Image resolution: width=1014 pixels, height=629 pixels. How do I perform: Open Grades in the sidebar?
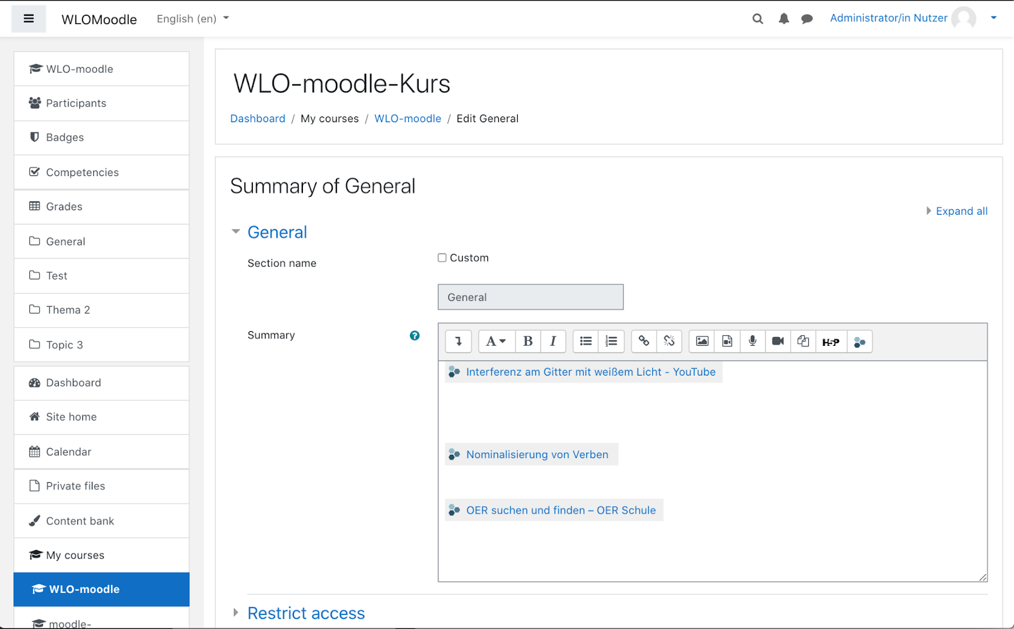coord(101,206)
